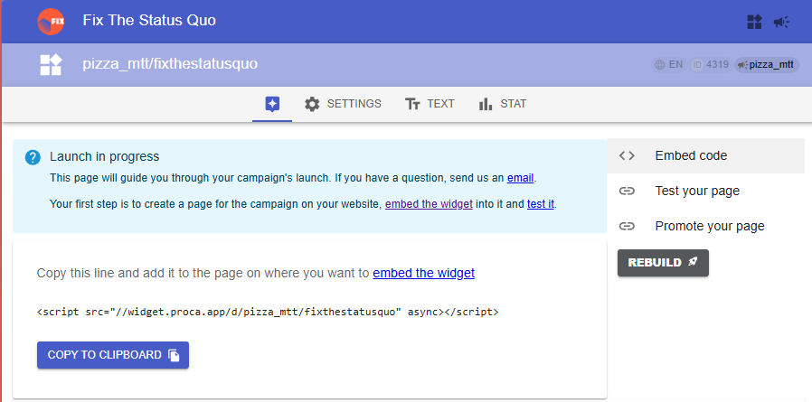This screenshot has height=402, width=812.
Task: Select the Promote your page step
Action: (x=706, y=226)
